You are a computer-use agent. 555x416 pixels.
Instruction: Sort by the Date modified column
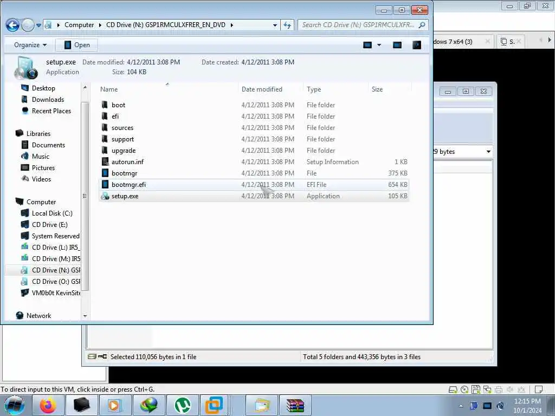point(262,89)
